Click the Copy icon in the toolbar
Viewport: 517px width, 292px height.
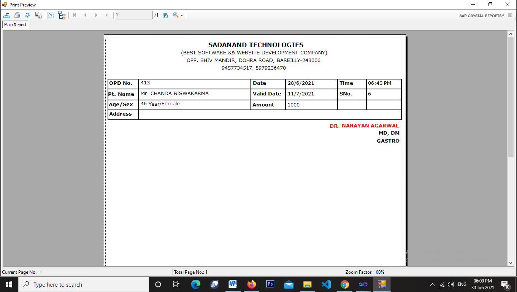pyautogui.click(x=38, y=15)
